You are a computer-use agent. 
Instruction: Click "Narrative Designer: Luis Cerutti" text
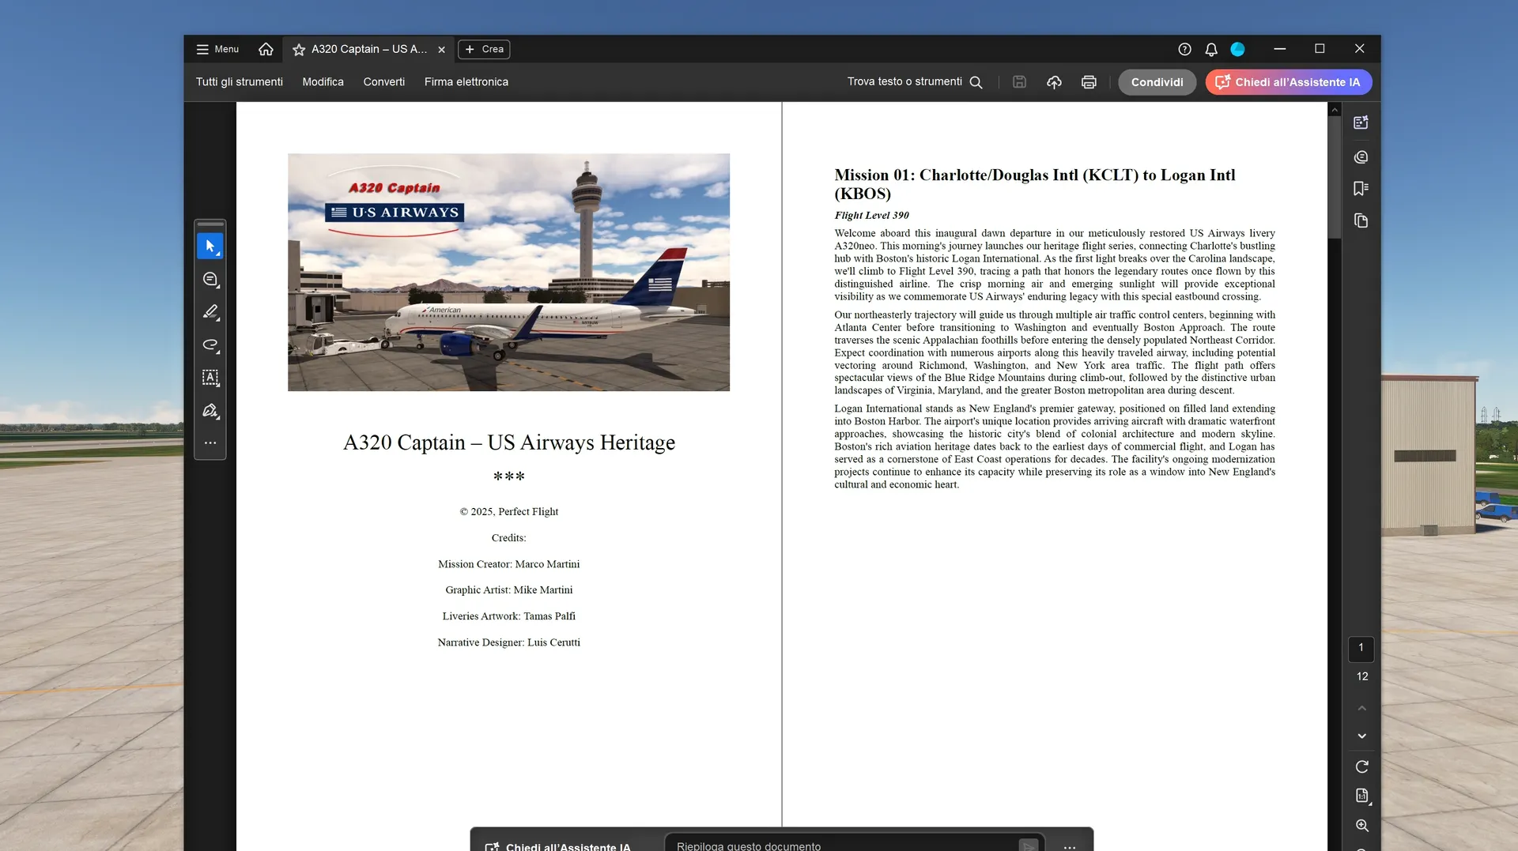click(x=508, y=642)
